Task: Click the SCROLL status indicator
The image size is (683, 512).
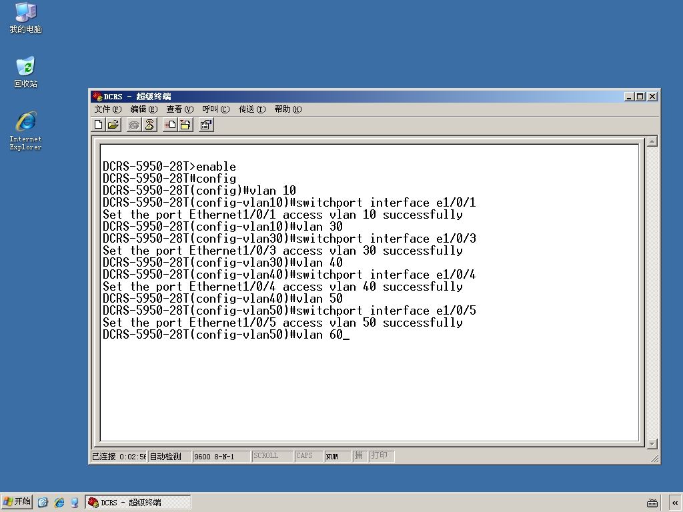Action: (x=272, y=456)
